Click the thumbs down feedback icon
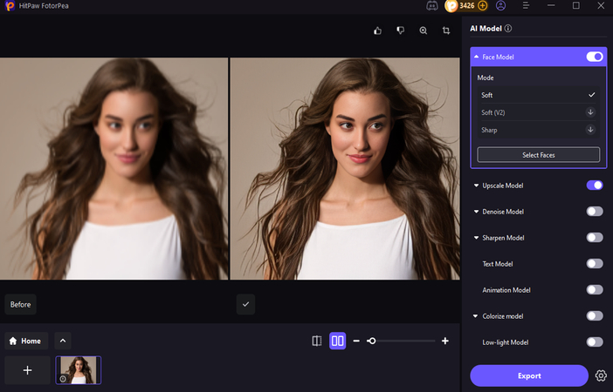The height and width of the screenshot is (392, 613). (x=400, y=30)
